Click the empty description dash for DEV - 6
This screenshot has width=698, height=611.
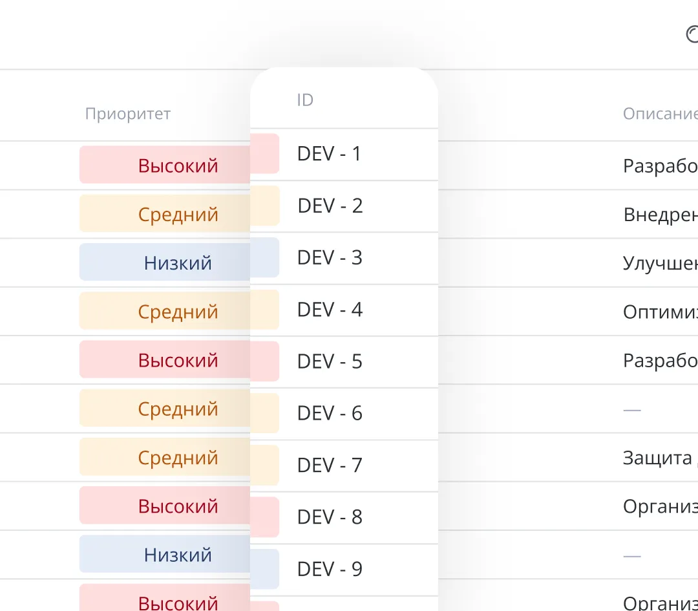point(632,410)
